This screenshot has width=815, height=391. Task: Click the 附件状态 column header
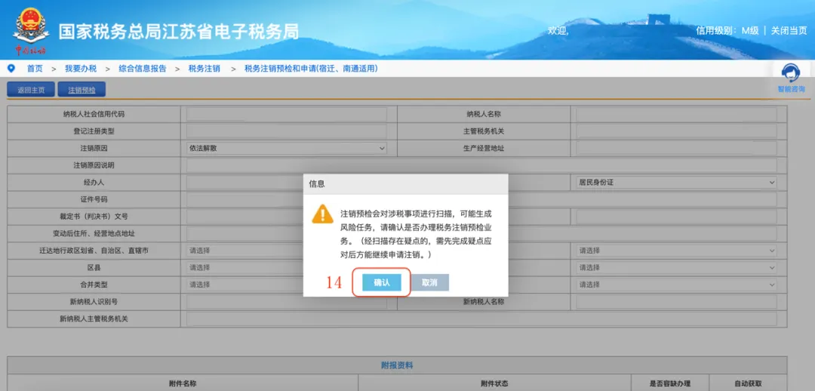[494, 383]
